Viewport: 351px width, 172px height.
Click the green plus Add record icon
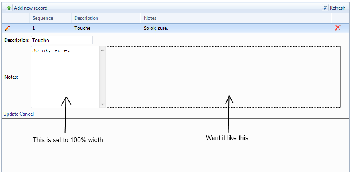tap(9, 8)
